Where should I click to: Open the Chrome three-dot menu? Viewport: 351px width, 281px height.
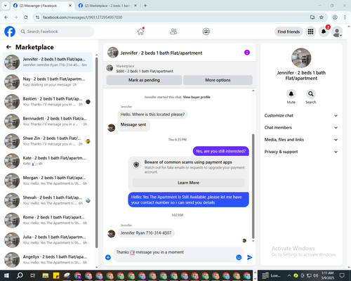(x=345, y=17)
